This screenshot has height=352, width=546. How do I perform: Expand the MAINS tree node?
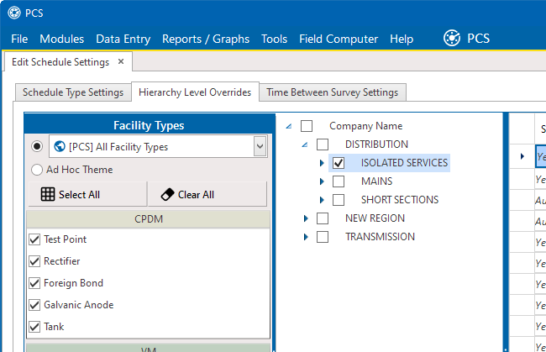(322, 181)
